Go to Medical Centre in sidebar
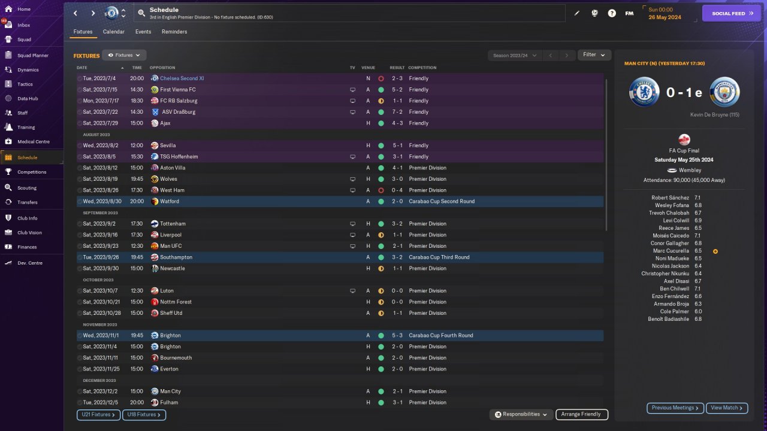 click(x=33, y=142)
